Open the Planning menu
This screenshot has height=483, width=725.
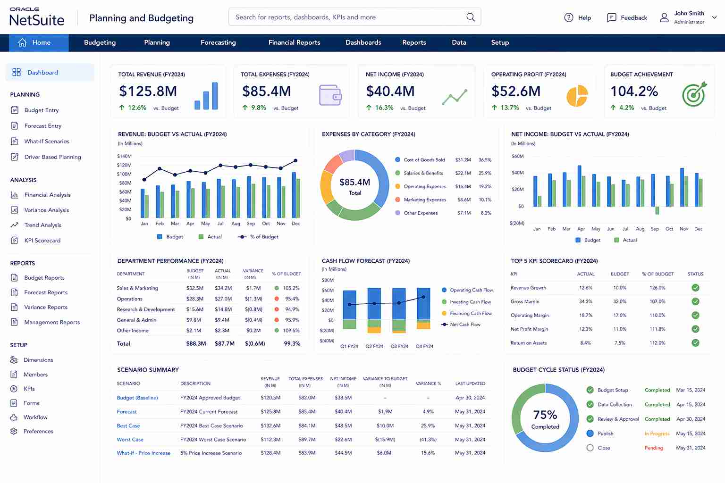(157, 42)
